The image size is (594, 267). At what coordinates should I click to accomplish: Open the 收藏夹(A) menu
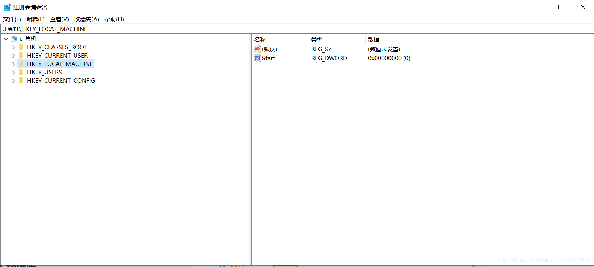(87, 19)
